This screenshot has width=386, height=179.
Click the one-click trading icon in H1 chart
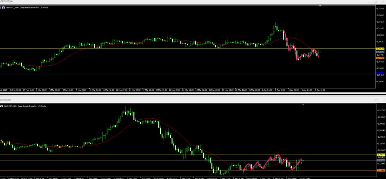point(2,106)
